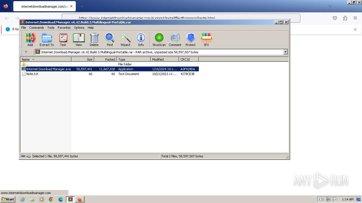Sort by the Name column header
362x203 pixels.
pyautogui.click(x=46, y=59)
